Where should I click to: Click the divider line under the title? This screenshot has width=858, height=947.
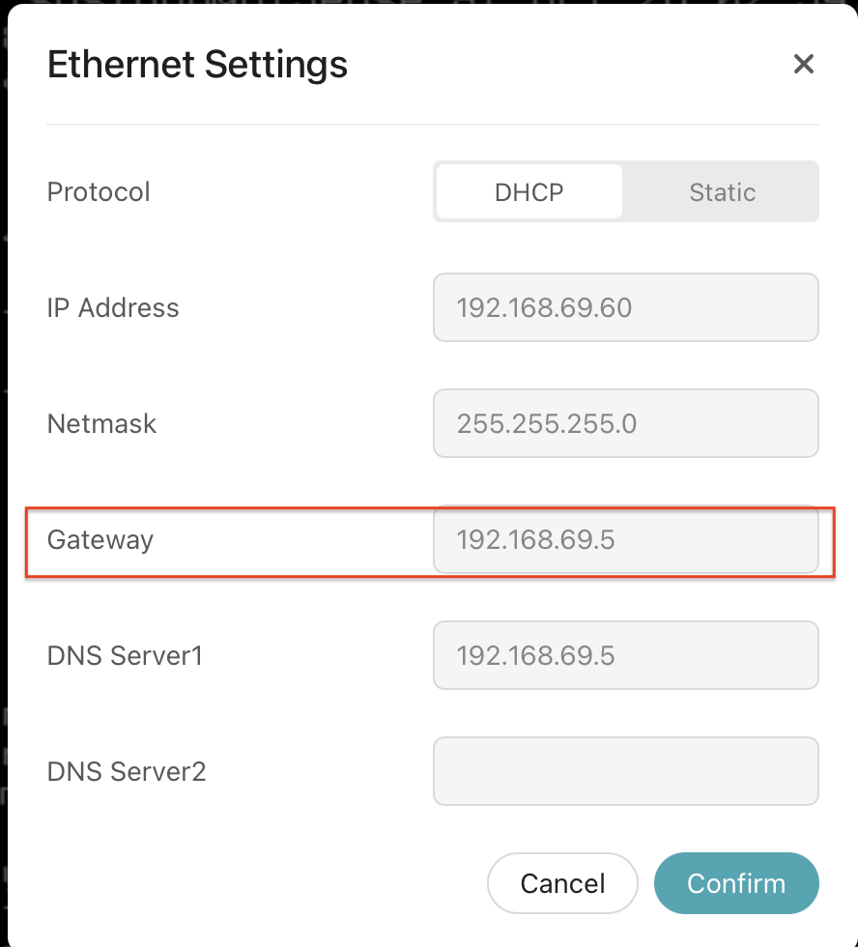point(432,125)
